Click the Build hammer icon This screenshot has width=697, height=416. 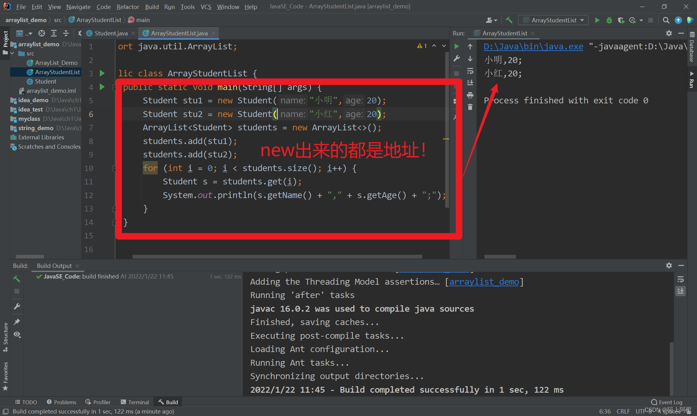tap(509, 20)
